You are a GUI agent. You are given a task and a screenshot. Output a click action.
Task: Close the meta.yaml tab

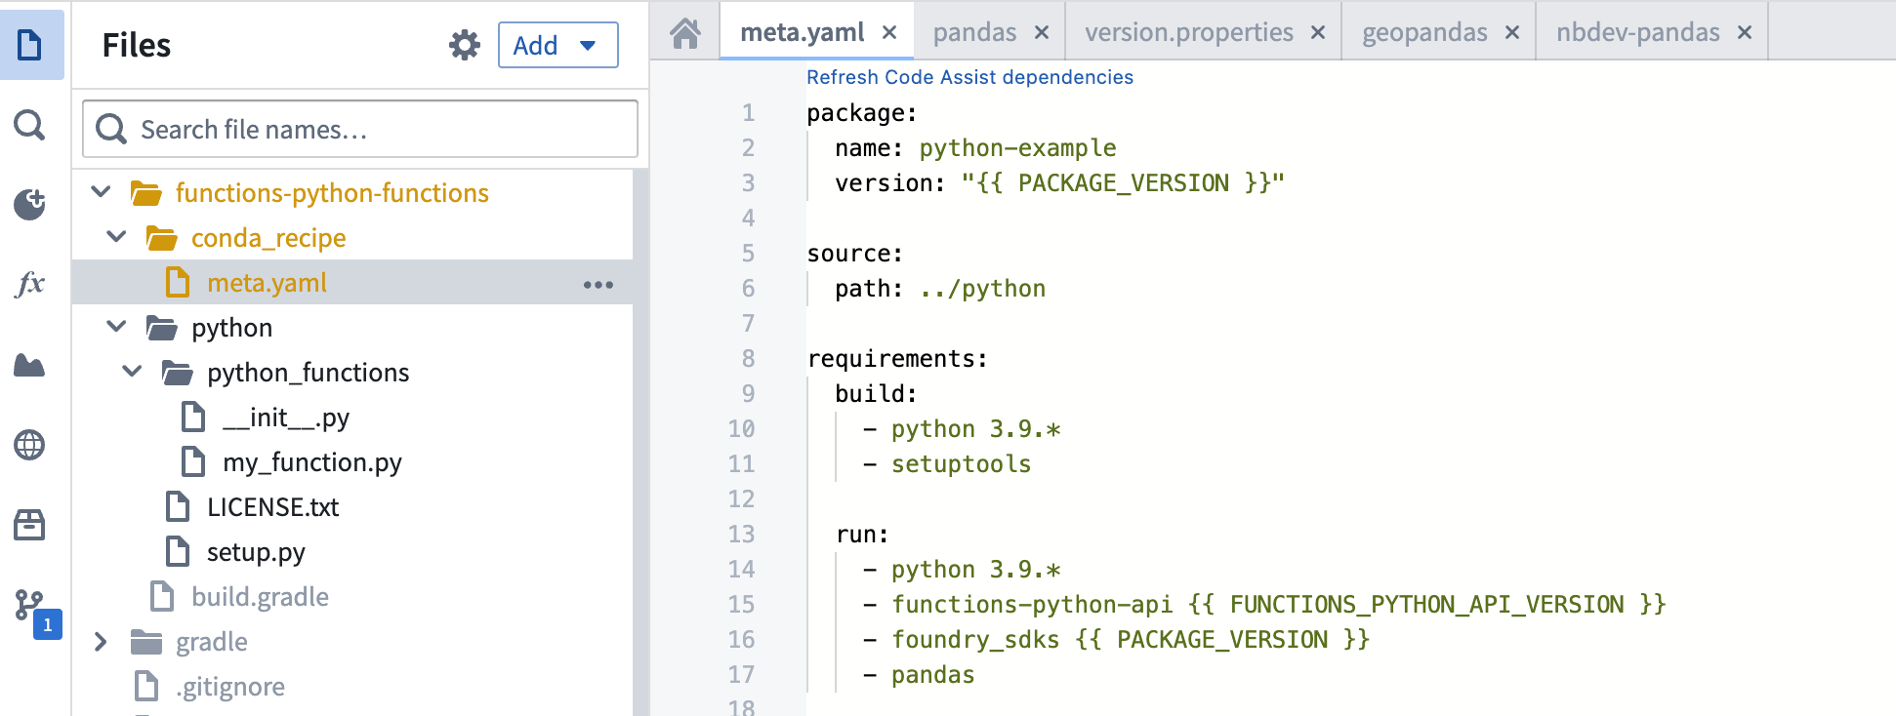coord(889,32)
